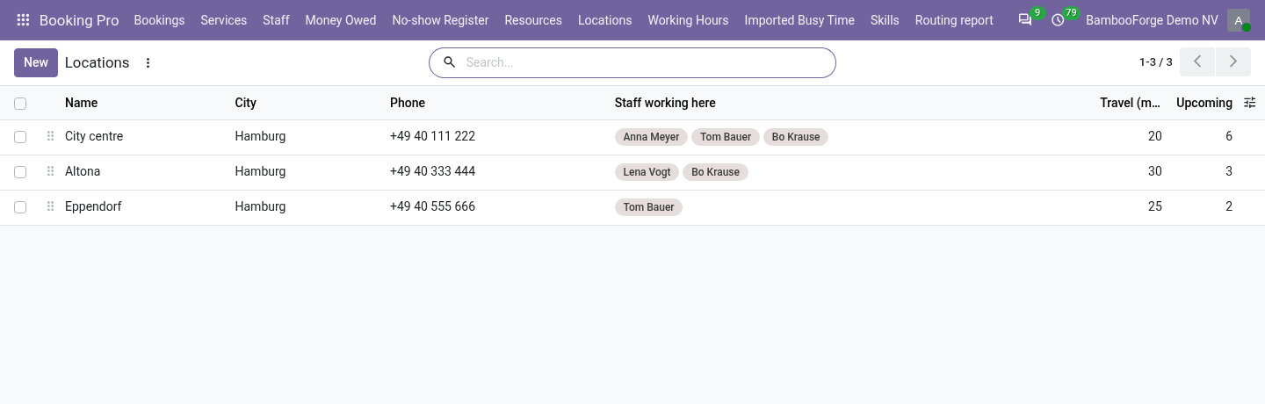Click Staff working here column header
1265x404 pixels.
(x=665, y=103)
